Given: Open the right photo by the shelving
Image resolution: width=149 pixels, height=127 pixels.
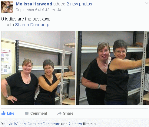Looking at the screenshot, I should [112, 68].
